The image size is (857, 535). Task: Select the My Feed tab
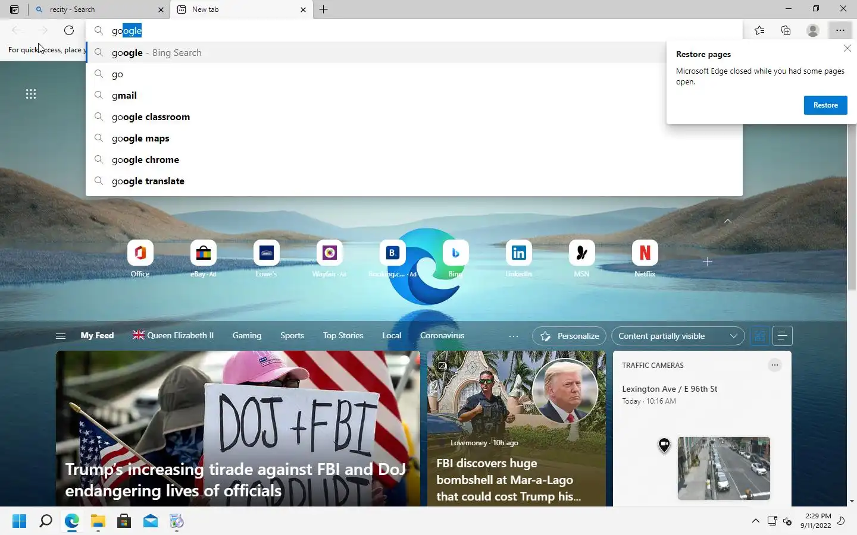point(97,336)
